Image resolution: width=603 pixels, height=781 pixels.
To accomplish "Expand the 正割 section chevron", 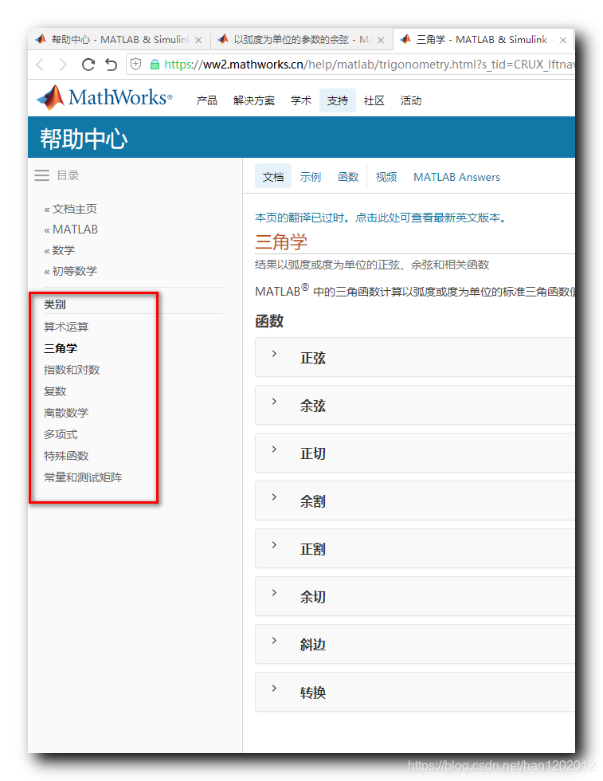I will coord(274,545).
